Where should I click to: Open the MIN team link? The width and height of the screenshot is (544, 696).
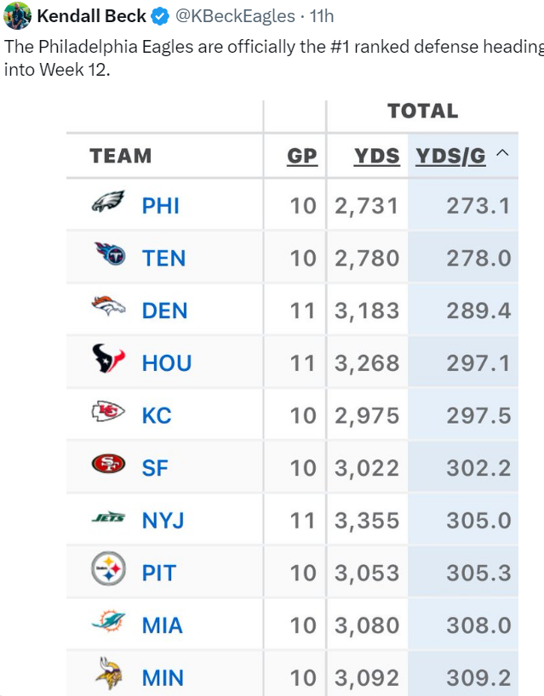(x=163, y=678)
